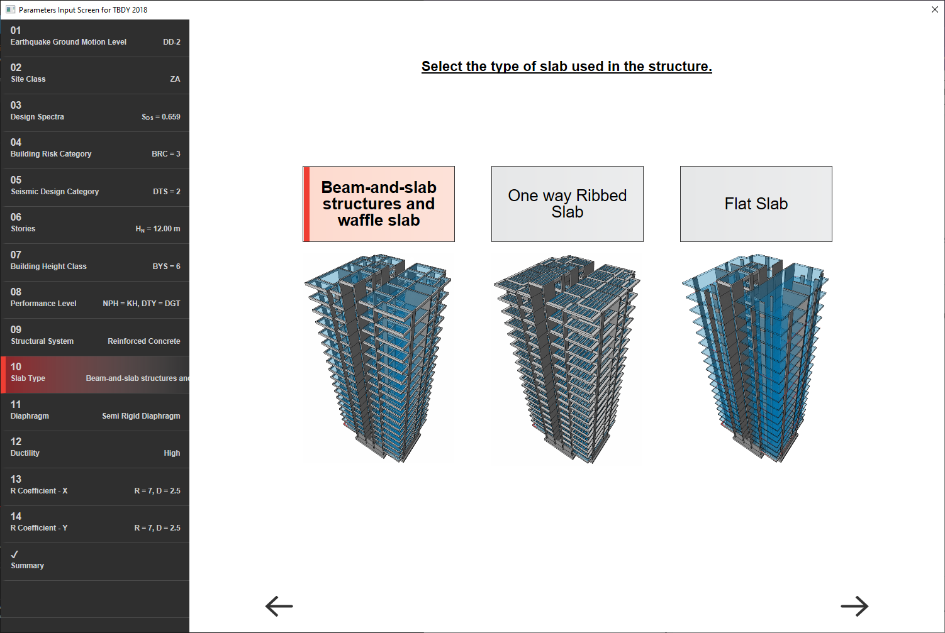
Task: Go to step 06 Stories
Action: 95,223
